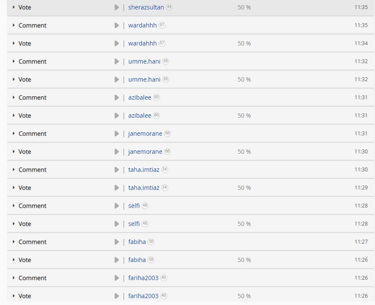Open taha.imtiaz profile link in Vote row

(x=144, y=188)
